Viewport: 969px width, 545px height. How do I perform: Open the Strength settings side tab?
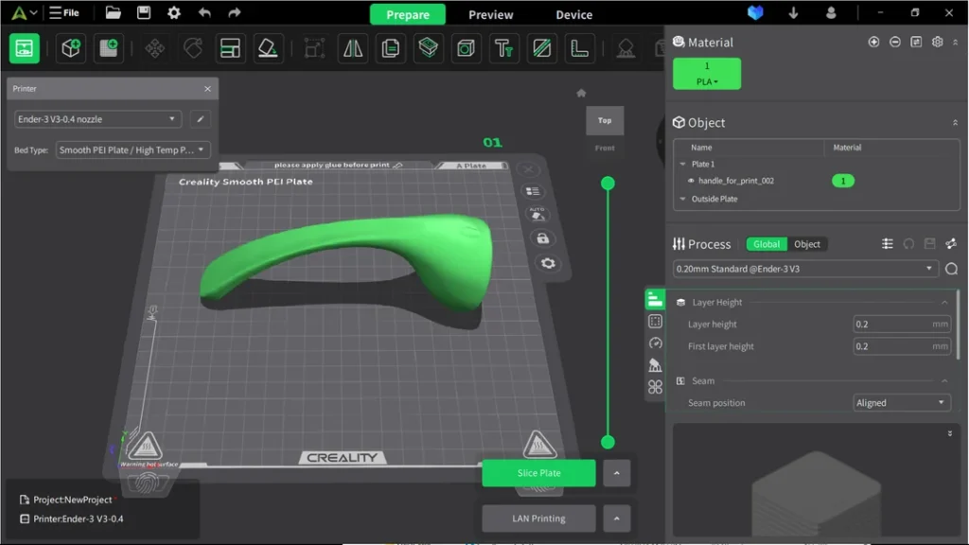[x=655, y=322]
